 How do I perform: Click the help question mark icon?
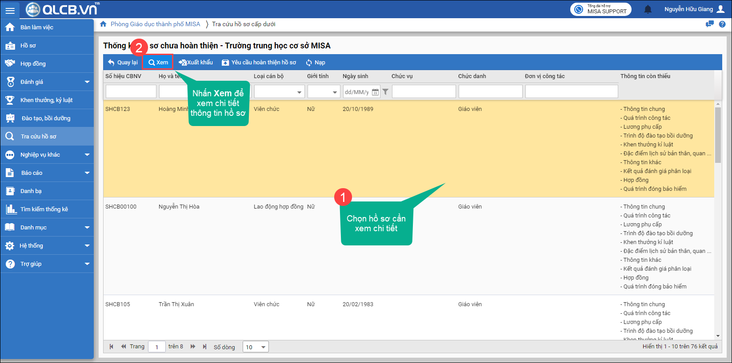pyautogui.click(x=722, y=24)
